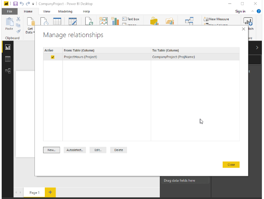Click the Redo arrow icon

tap(28, 3)
